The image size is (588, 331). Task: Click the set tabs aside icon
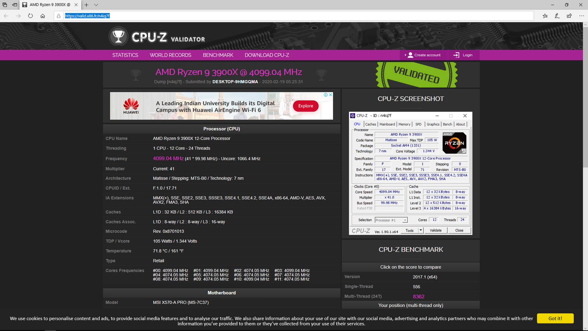click(x=15, y=5)
